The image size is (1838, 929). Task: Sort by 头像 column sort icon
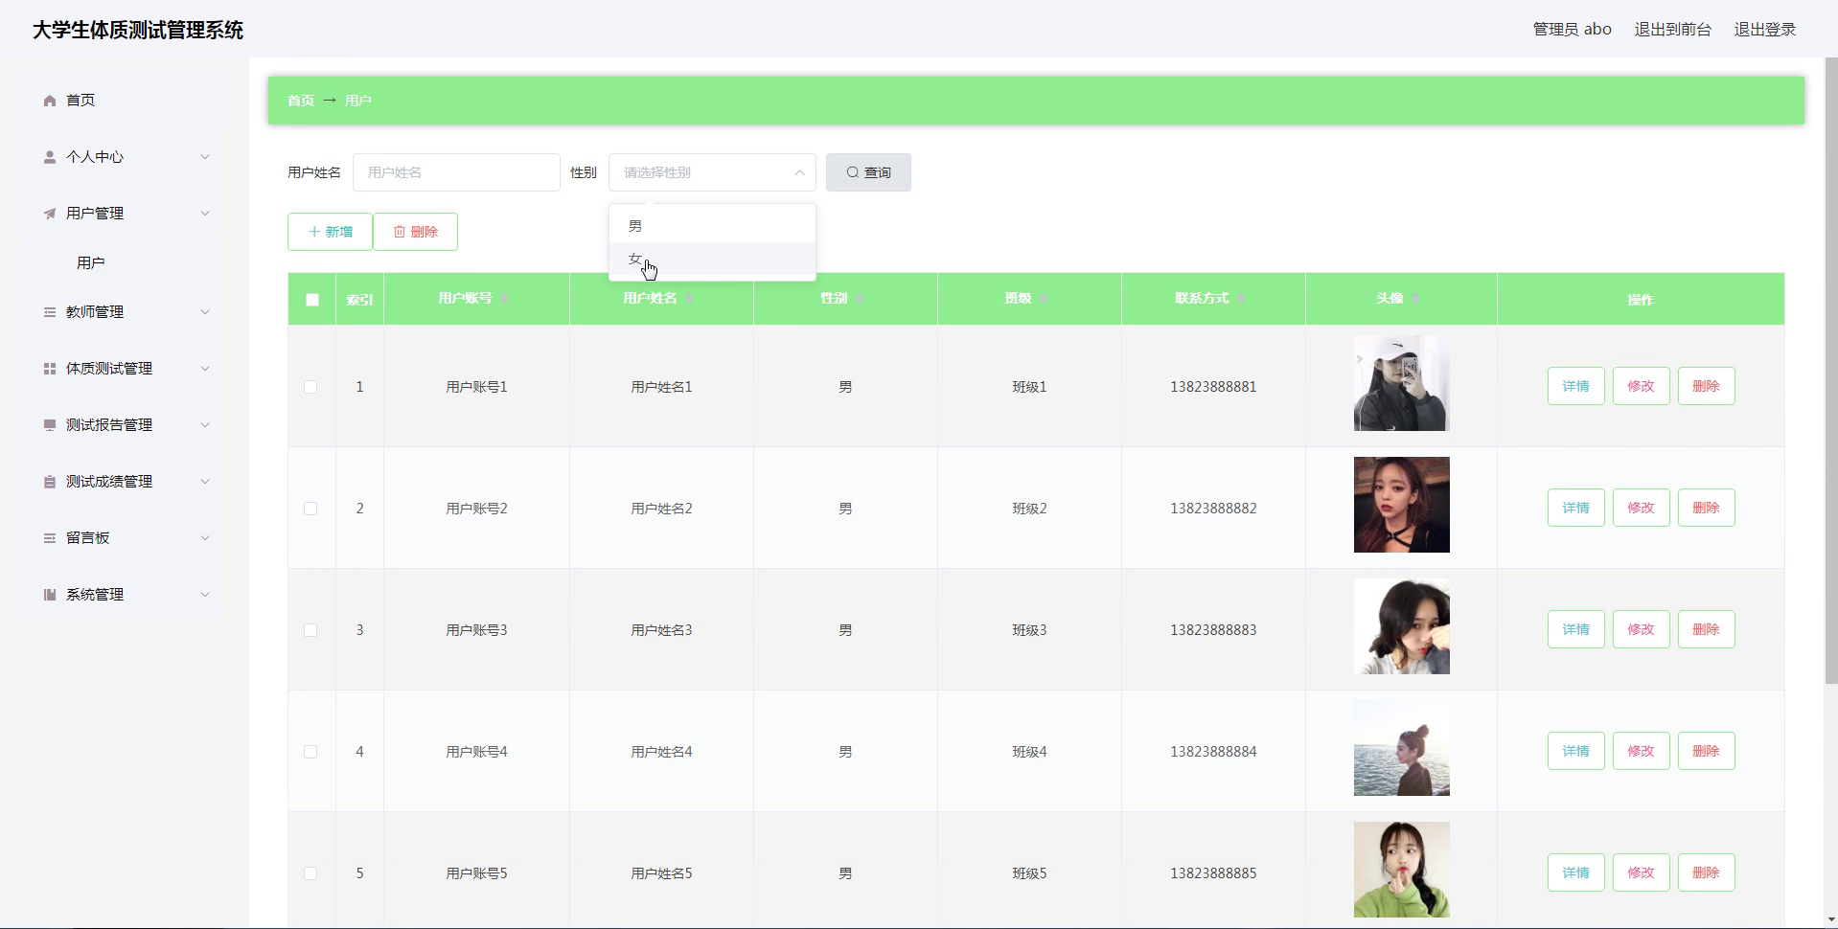point(1415,299)
